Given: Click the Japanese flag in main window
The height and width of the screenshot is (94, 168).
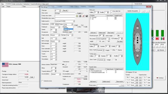Looking at the screenshot, I should (x=157, y=39).
